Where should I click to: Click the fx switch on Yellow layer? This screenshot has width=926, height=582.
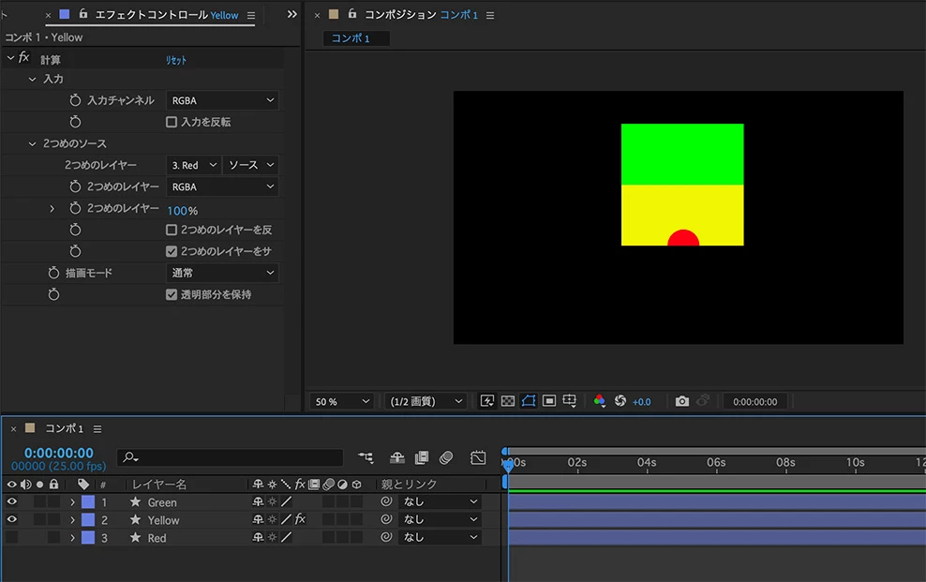coord(300,519)
